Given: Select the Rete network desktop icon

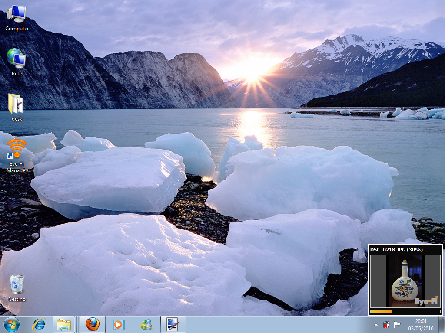Looking at the screenshot, I should pyautogui.click(x=17, y=59).
